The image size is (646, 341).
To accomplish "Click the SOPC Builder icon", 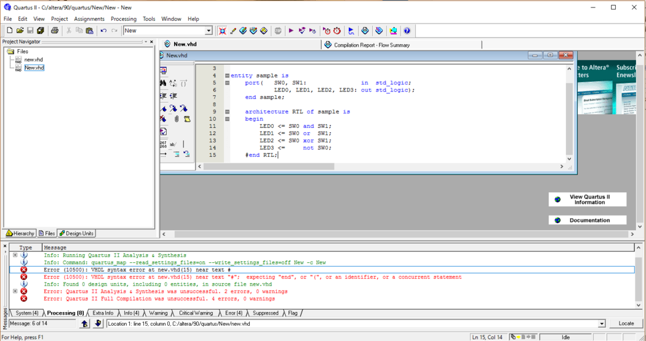I will [393, 30].
